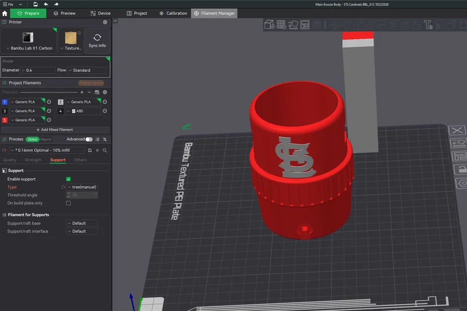The image size is (467, 311).
Task: Open filament 4 ABS dropdown
Action: (x=83, y=111)
